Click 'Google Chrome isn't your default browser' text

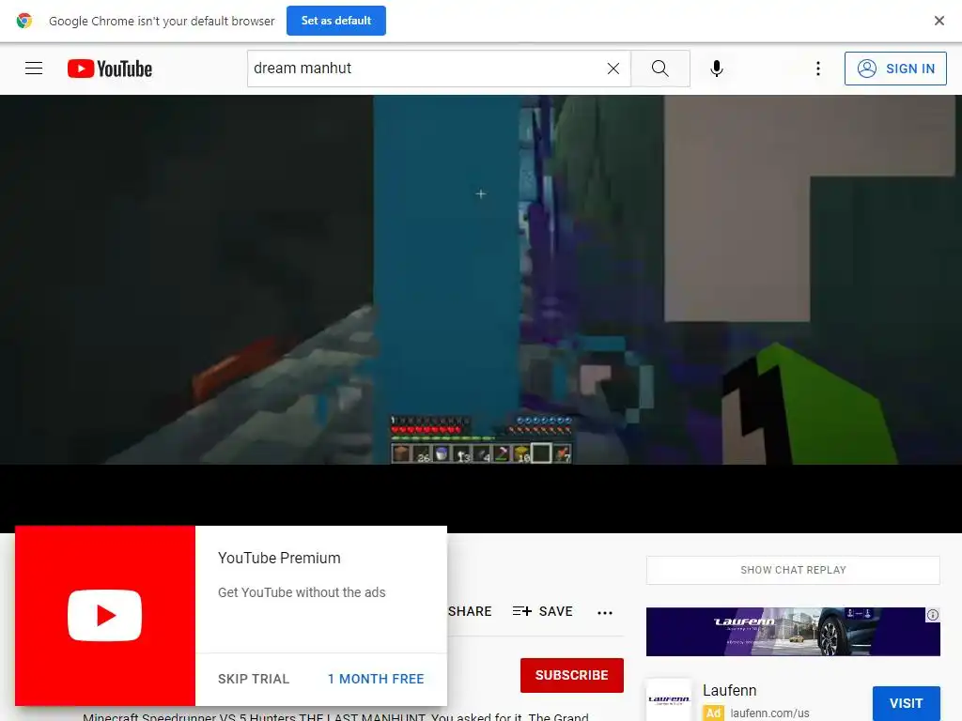tap(162, 21)
